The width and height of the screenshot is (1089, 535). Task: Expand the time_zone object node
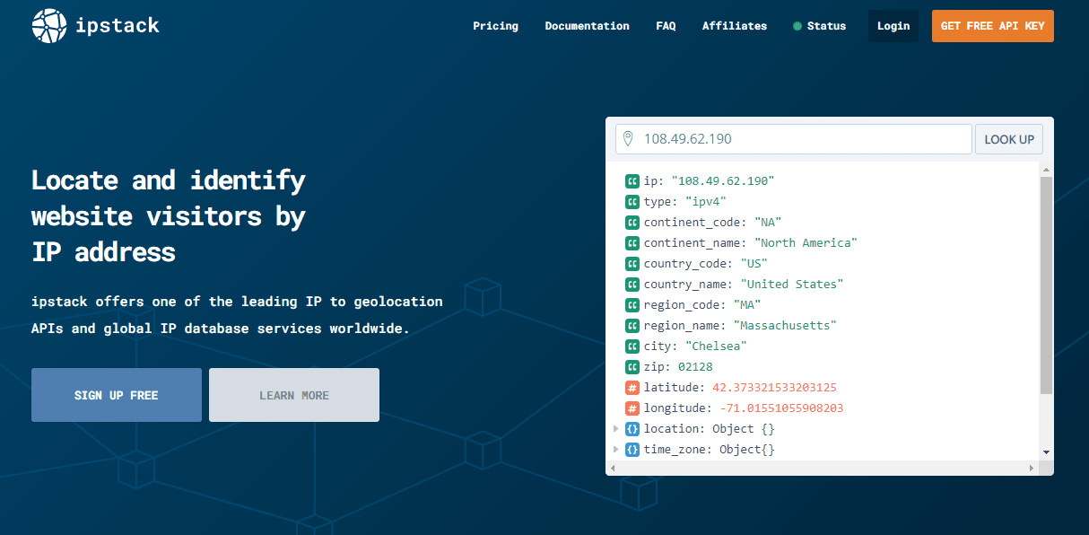[615, 450]
